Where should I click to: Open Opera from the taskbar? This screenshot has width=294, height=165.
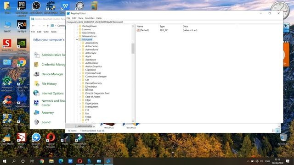click(80, 161)
